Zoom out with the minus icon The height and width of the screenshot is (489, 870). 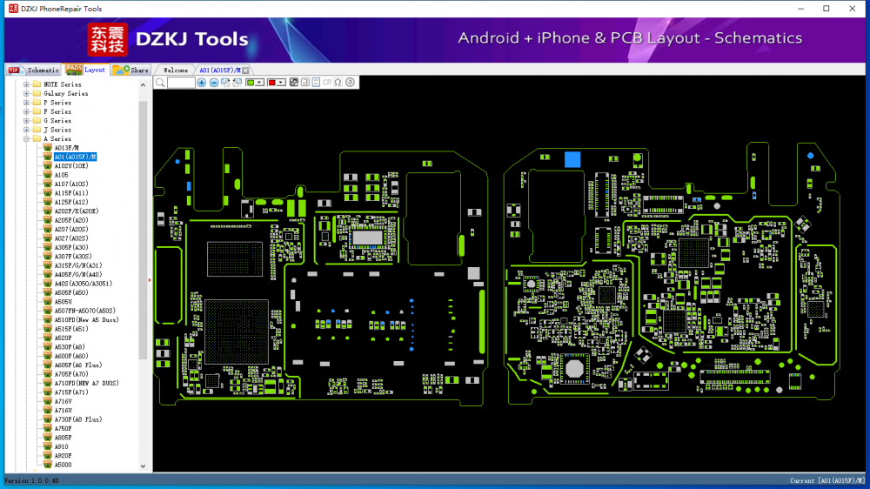[x=214, y=83]
